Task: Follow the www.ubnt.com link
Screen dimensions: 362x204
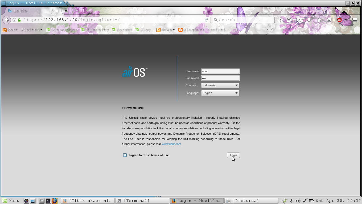Action: [171, 144]
